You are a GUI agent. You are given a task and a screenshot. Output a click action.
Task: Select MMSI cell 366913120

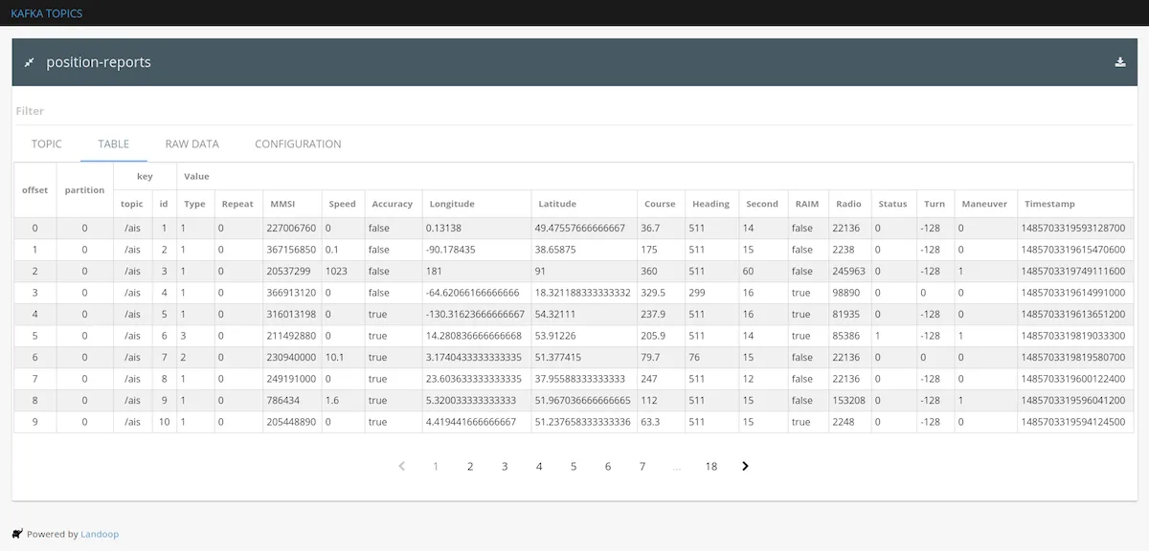tap(291, 293)
